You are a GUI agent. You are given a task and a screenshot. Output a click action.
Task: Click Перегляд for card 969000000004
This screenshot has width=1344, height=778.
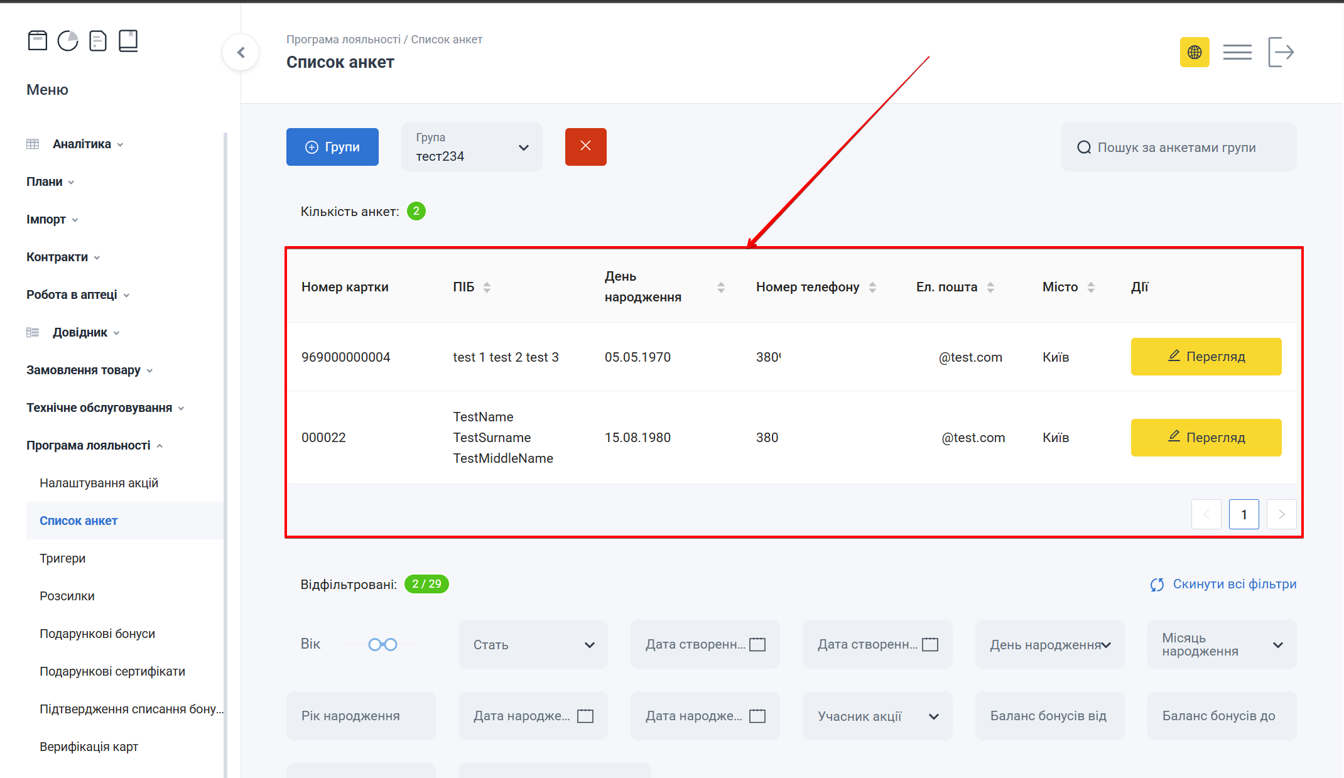pyautogui.click(x=1206, y=357)
